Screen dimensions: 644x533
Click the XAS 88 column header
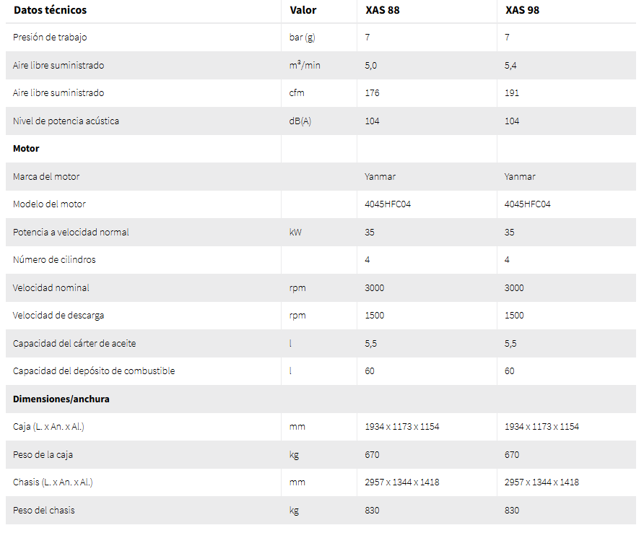pyautogui.click(x=383, y=10)
